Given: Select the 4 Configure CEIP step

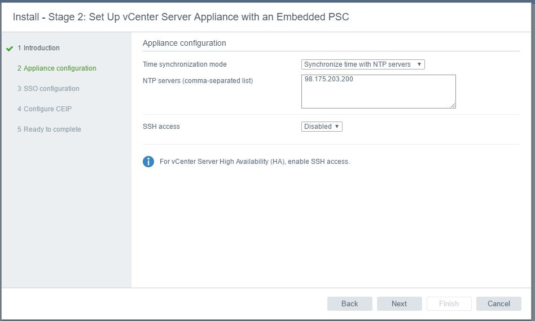Looking at the screenshot, I should [45, 109].
